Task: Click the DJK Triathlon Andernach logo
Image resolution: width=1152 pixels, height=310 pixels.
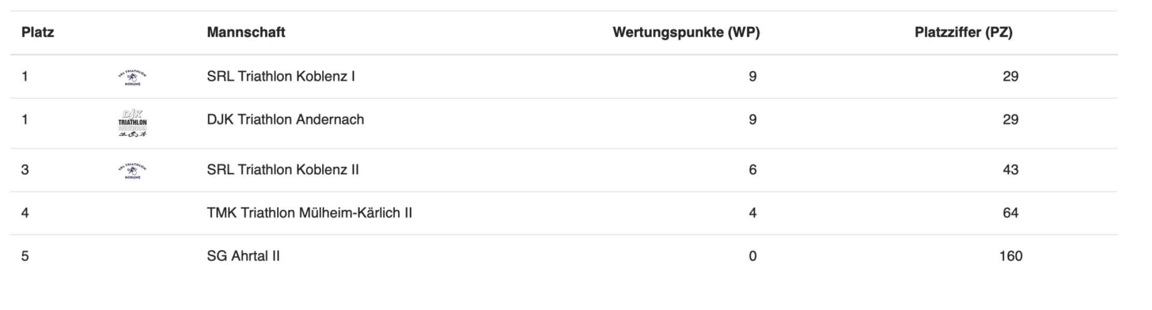Action: (x=133, y=123)
